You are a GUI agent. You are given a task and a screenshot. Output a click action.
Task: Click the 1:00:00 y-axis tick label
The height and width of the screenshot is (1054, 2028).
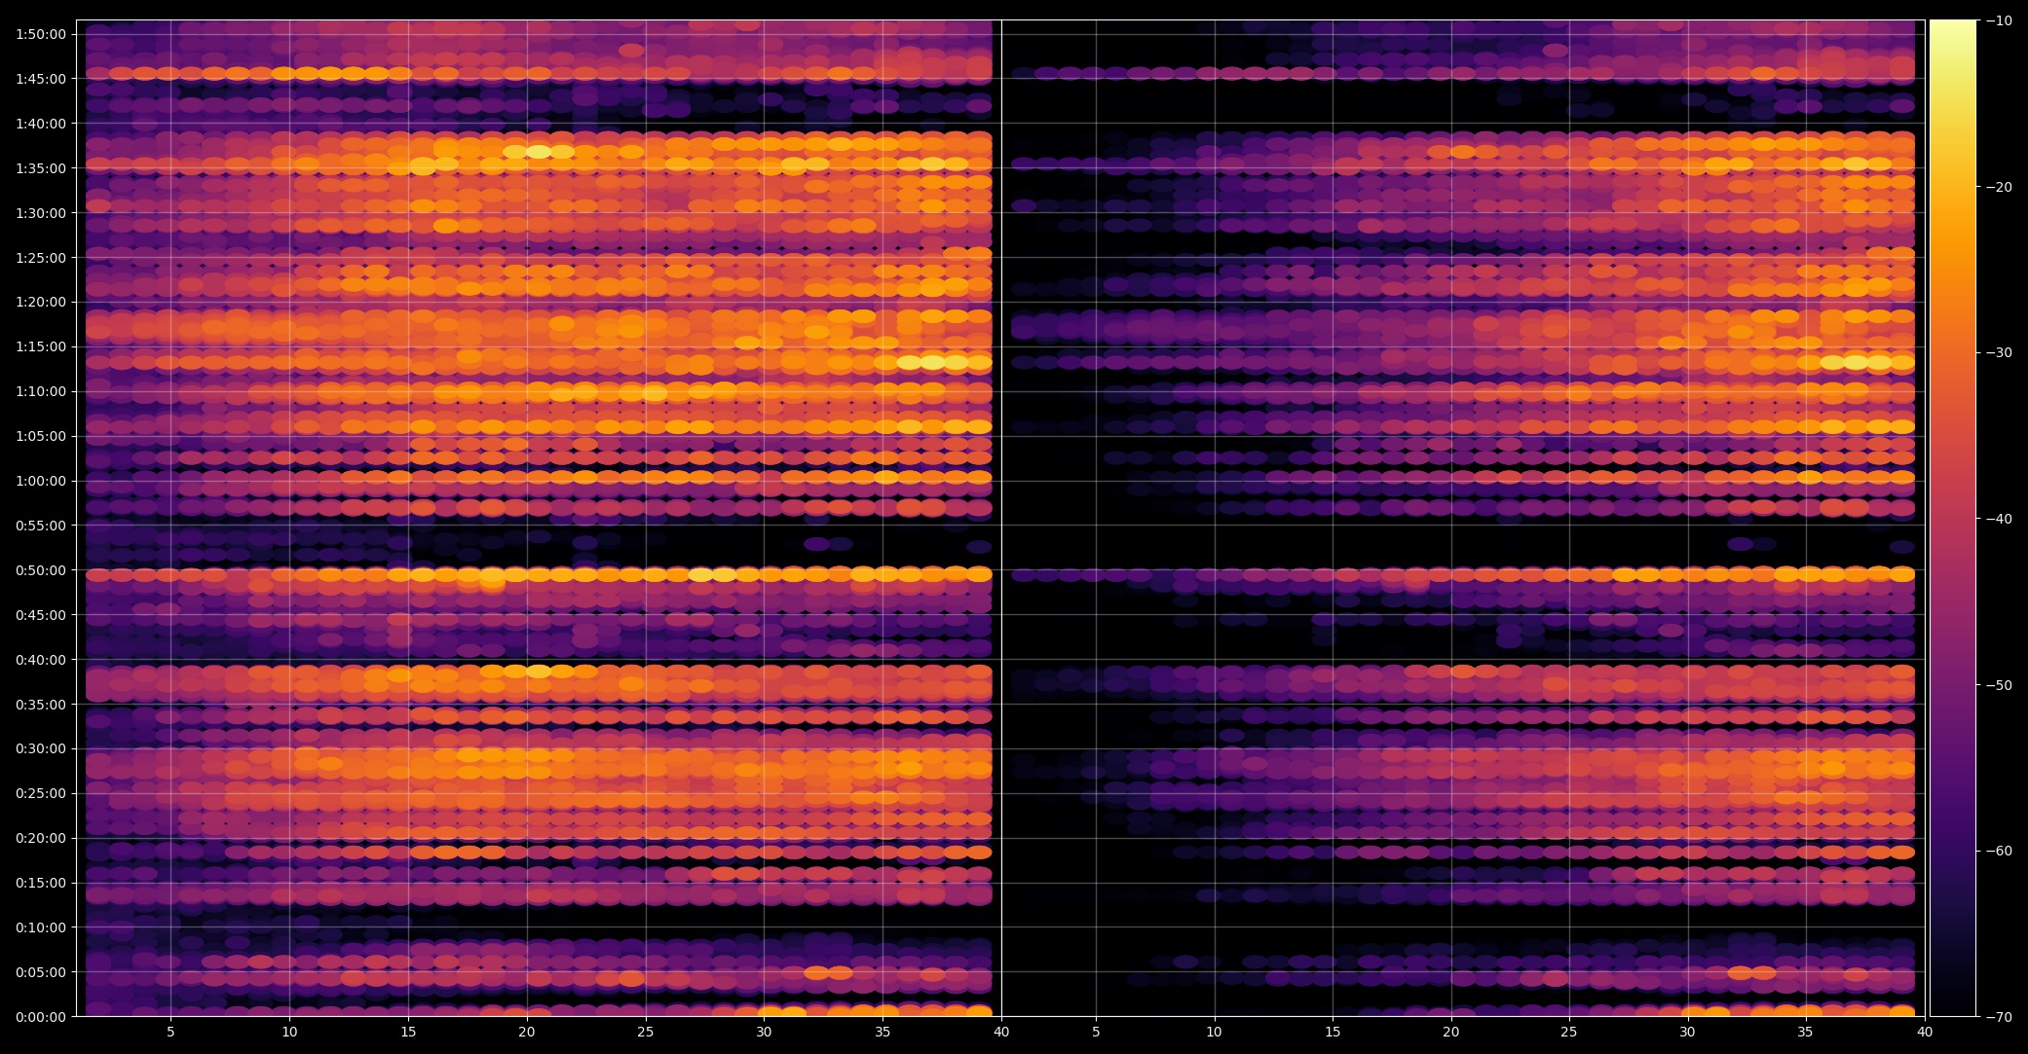(41, 481)
